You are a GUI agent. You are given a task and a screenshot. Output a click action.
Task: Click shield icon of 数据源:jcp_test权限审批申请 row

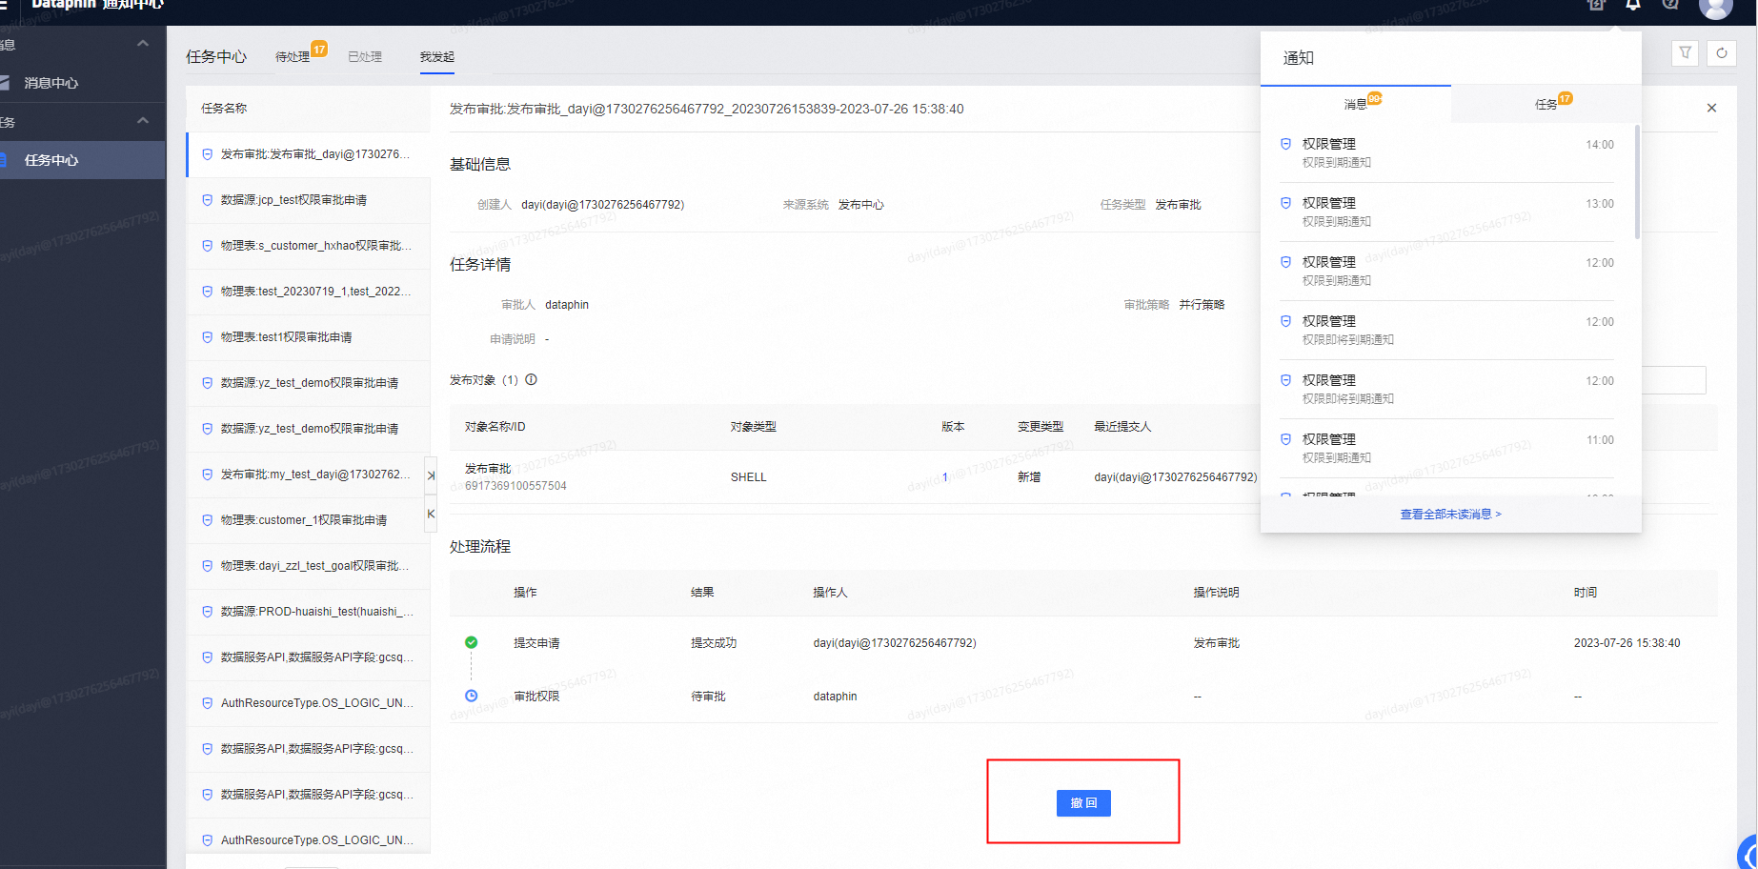[x=208, y=200]
